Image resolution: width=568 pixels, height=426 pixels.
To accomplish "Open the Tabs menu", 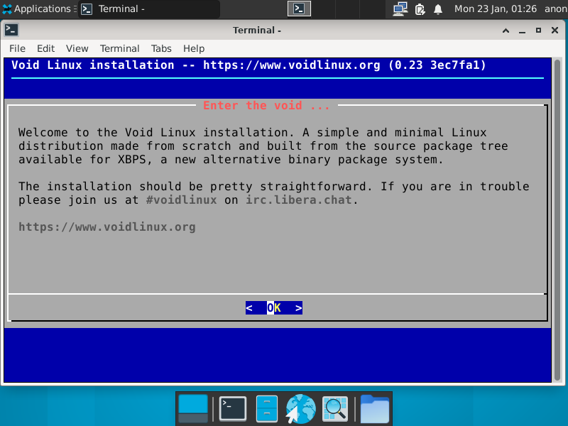I will [161, 48].
